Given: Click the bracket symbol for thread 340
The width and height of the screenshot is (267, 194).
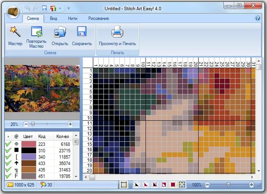Looking at the screenshot, I should [16, 157].
